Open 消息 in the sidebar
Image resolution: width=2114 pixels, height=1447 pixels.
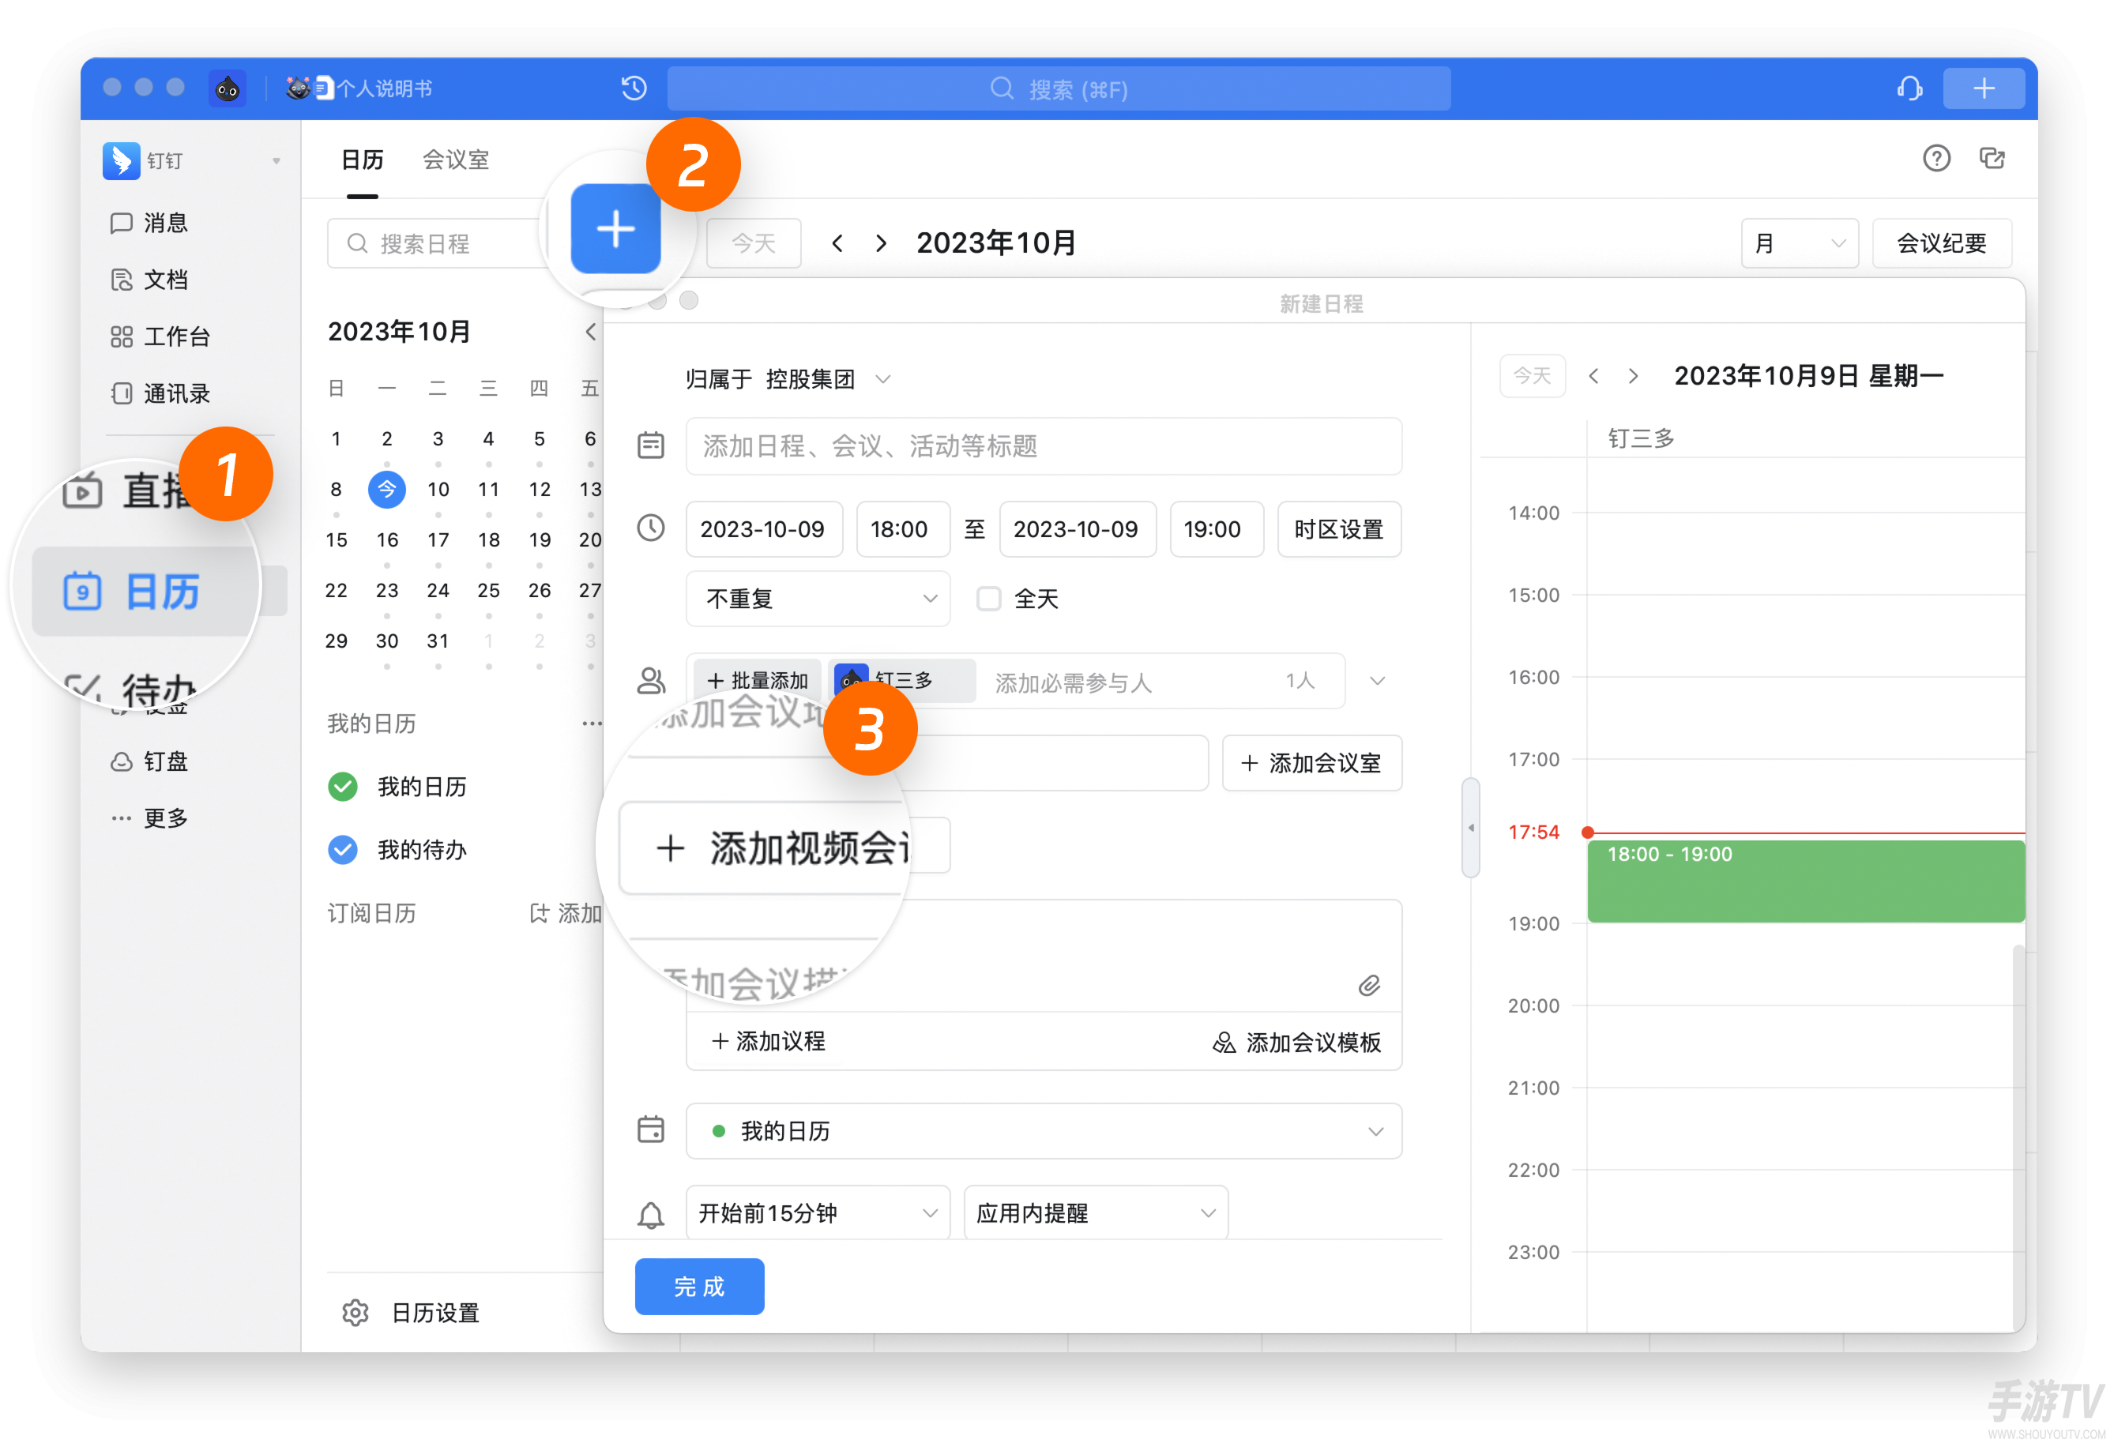(x=149, y=223)
